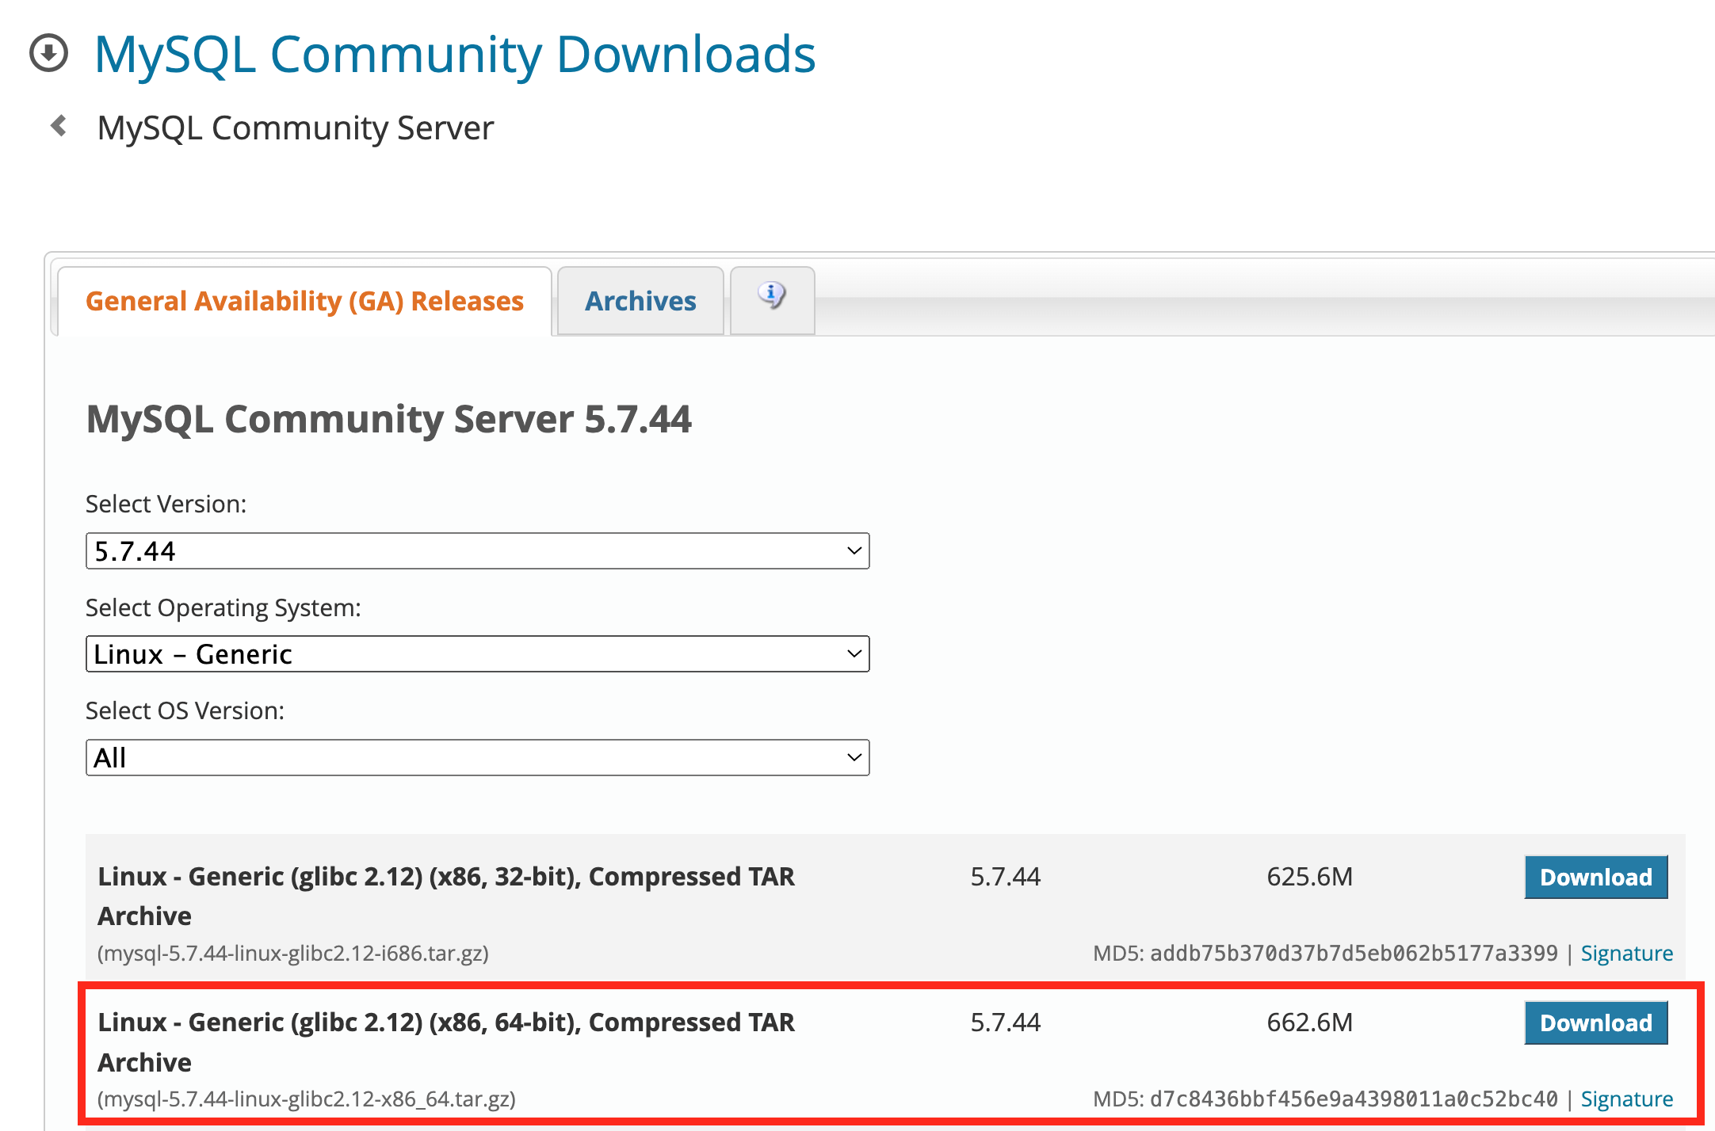This screenshot has width=1715, height=1131.
Task: Click the 64-bit Compressed TAR Archive title
Action: point(446,1042)
